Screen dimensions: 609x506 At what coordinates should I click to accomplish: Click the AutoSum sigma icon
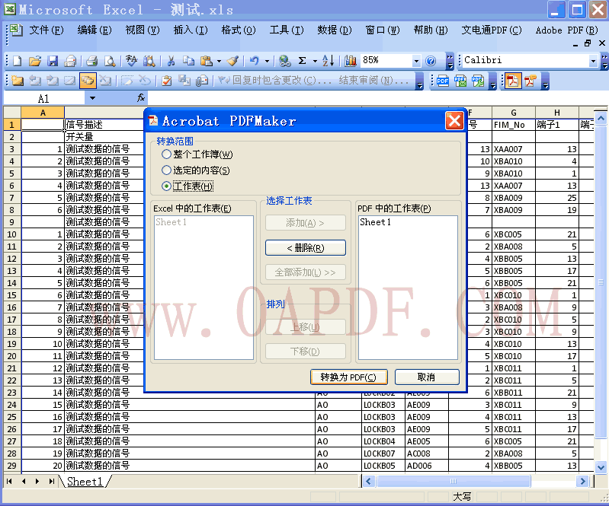pos(302,61)
